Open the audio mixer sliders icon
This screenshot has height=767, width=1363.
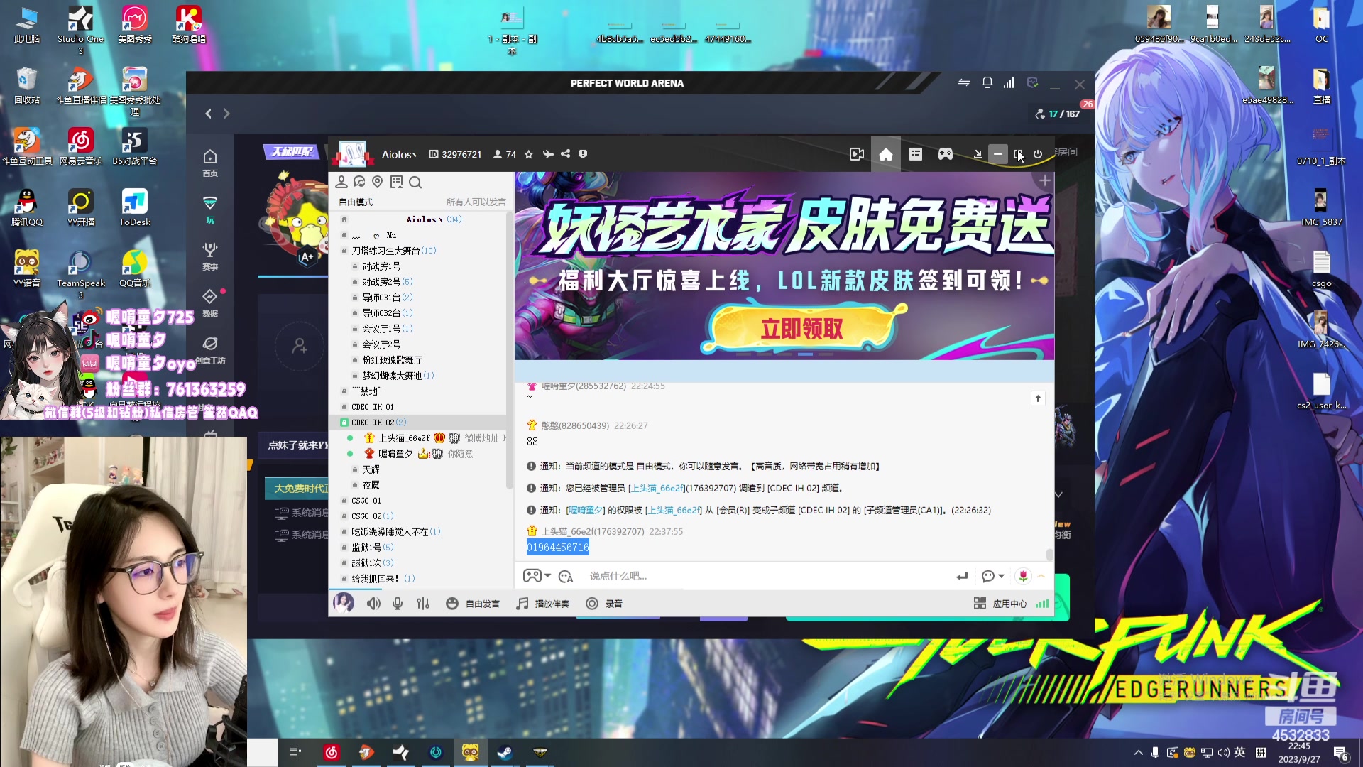point(423,604)
